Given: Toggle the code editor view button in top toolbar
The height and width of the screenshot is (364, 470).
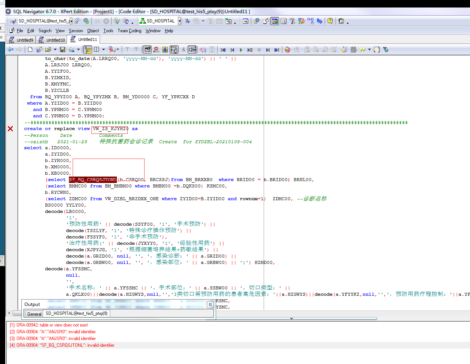Looking at the screenshot, I should [x=275, y=21].
